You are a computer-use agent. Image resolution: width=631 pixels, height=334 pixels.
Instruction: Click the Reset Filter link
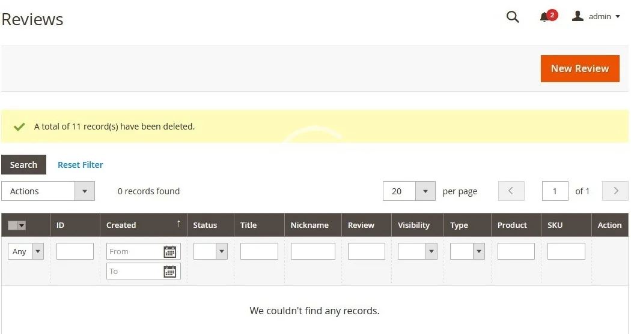80,165
